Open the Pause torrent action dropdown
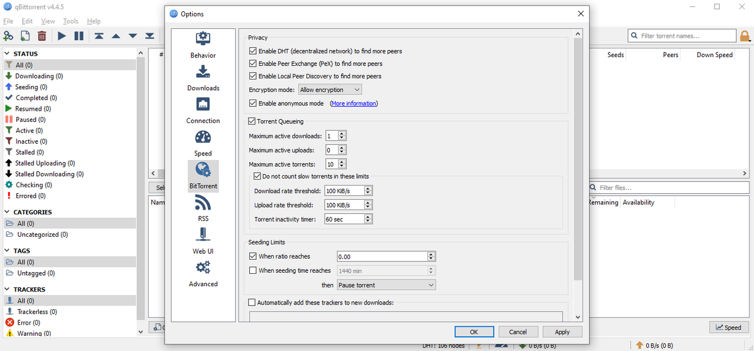Screen dimensions: 754x351 pyautogui.click(x=386, y=285)
